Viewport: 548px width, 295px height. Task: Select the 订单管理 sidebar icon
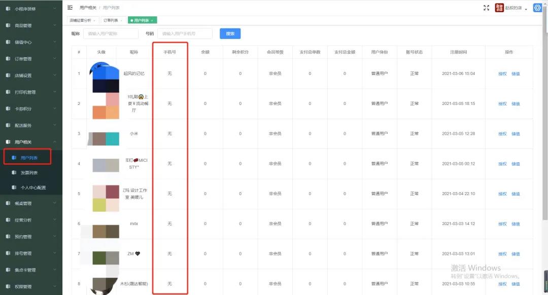click(8, 58)
